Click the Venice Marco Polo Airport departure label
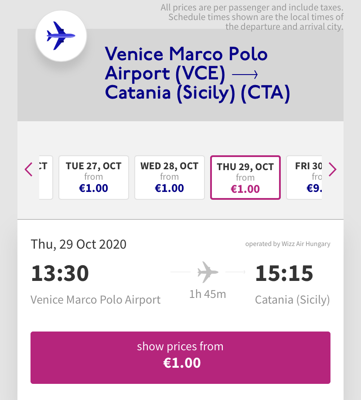361x400 pixels. [x=95, y=300]
